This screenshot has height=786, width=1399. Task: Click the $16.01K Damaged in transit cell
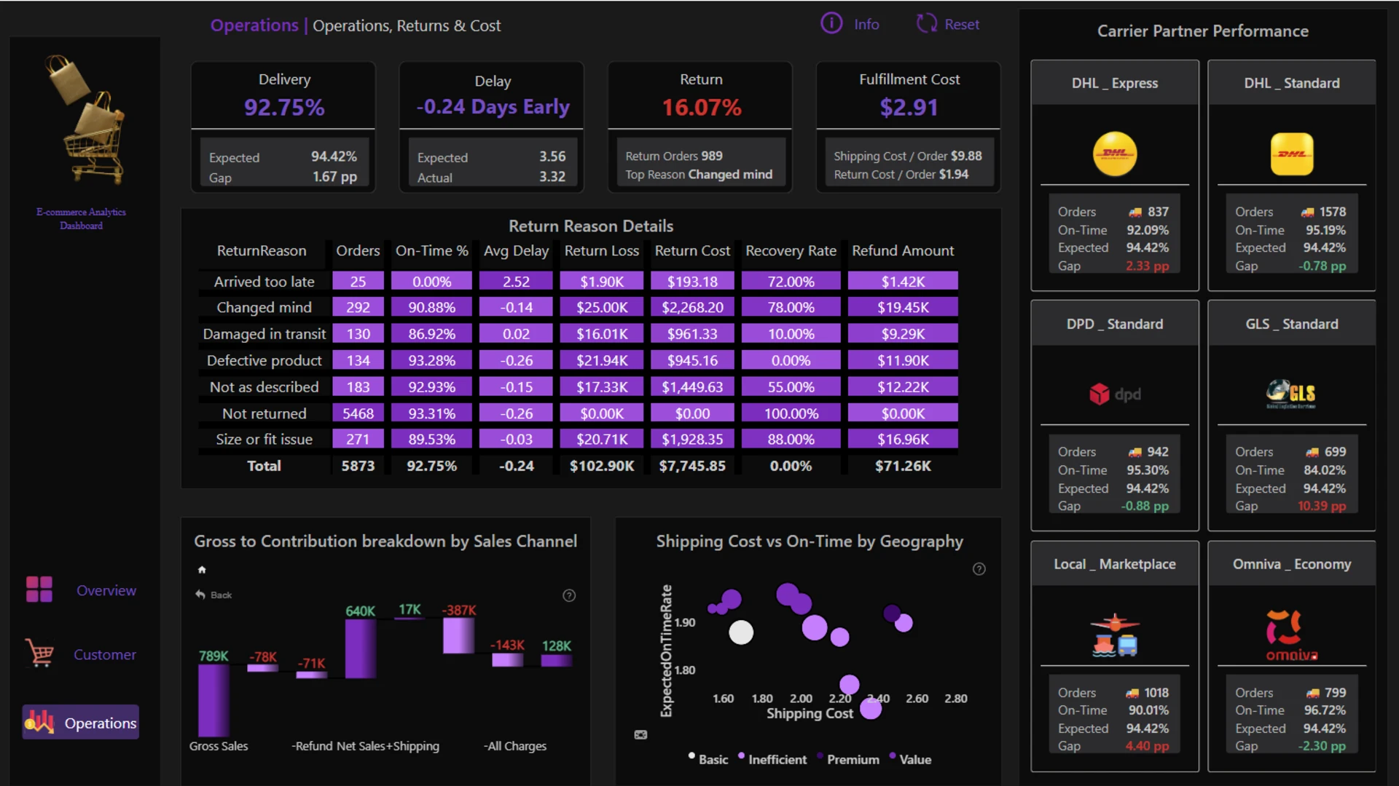point(601,334)
